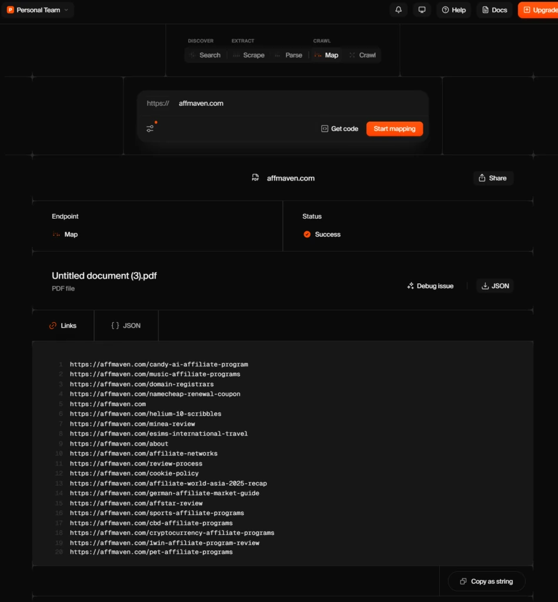Download results with the JSON button
Screen dimensions: 558x602
(495, 286)
